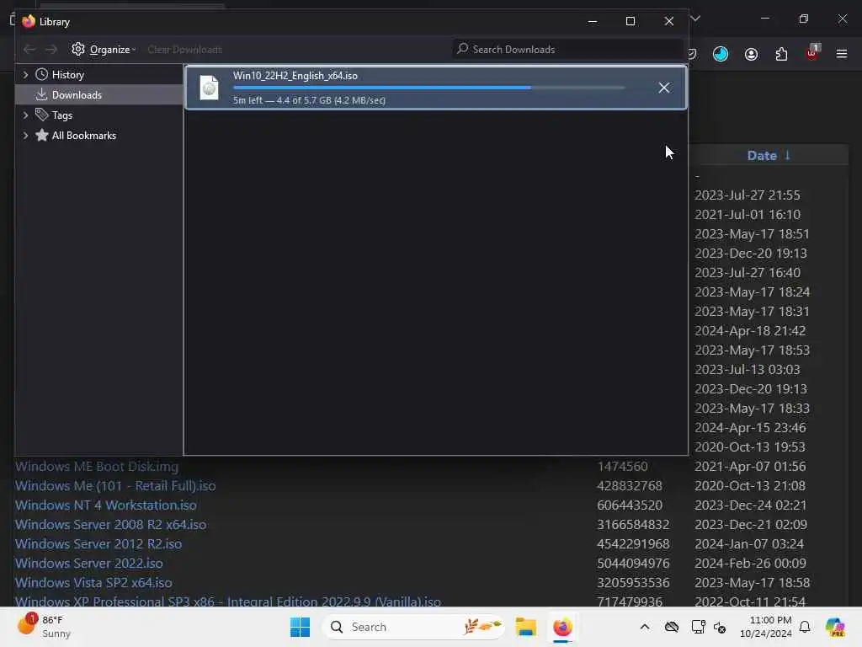Image resolution: width=862 pixels, height=647 pixels.
Task: Click the Win10_22H2_English_x64.iso file name
Action: pyautogui.click(x=295, y=76)
